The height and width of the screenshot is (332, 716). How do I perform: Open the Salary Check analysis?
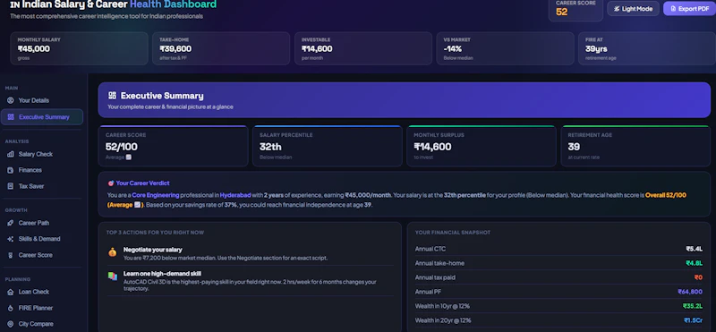tap(41, 154)
